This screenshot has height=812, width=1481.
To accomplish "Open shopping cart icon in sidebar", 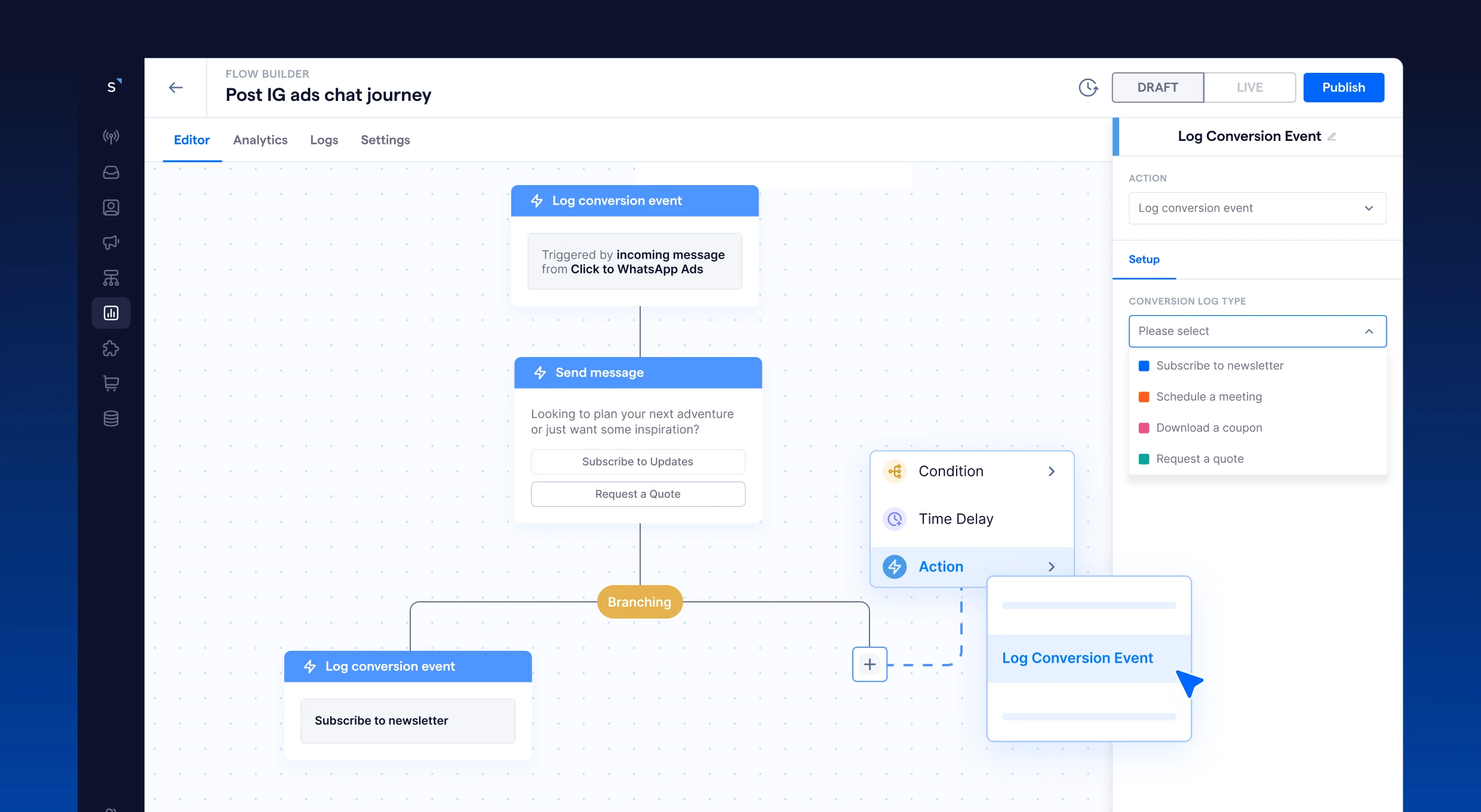I will click(111, 383).
